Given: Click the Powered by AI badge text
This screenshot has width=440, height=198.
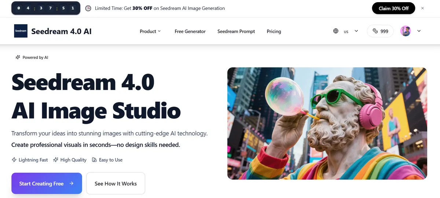Looking at the screenshot, I should [x=35, y=57].
